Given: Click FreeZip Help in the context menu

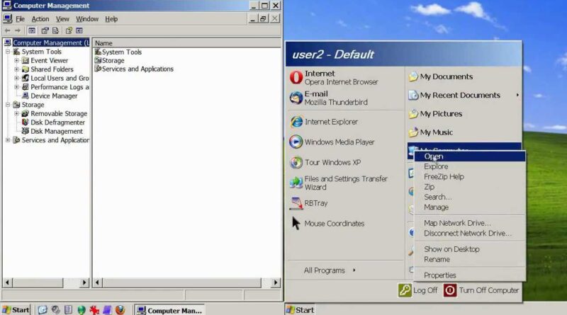Looking at the screenshot, I should point(469,177).
